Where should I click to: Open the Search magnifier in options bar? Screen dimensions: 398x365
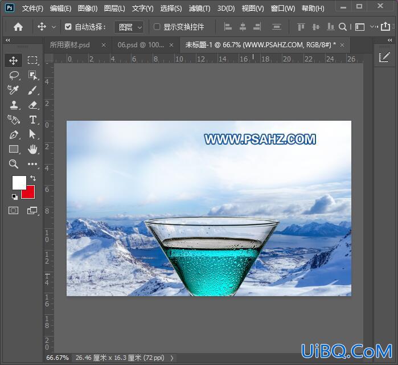(x=343, y=27)
